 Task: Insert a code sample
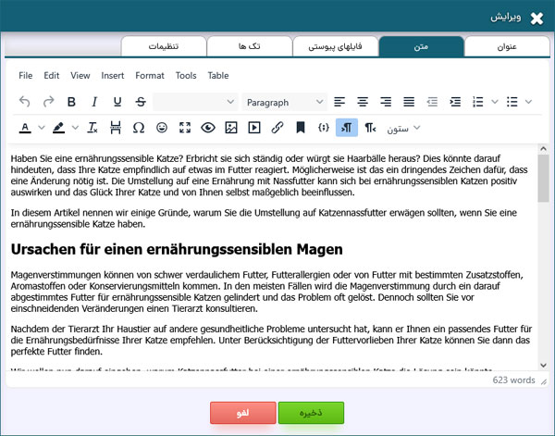tap(324, 128)
